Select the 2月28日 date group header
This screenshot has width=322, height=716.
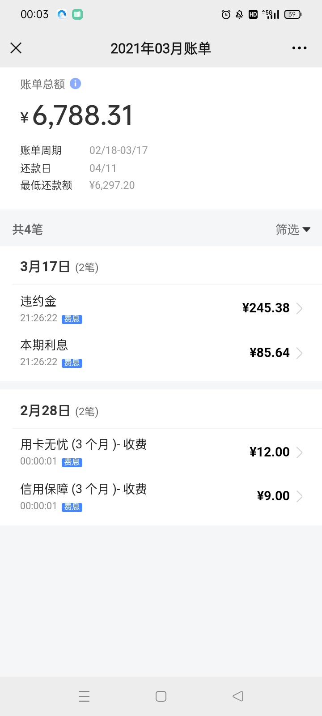coord(59,411)
